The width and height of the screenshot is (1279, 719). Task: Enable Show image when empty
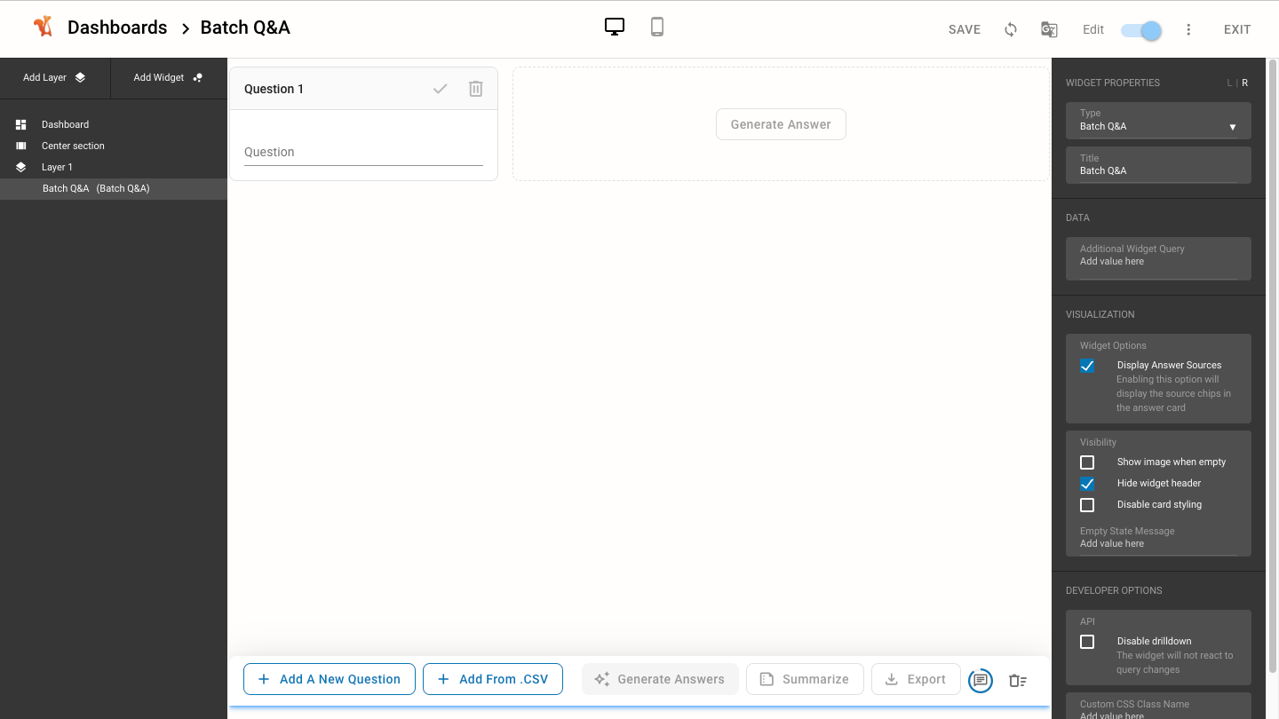click(1087, 462)
